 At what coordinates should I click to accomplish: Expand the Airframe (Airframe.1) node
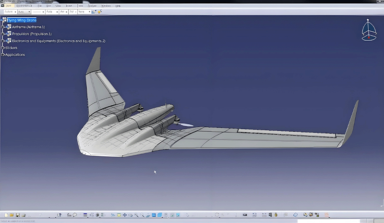(x=3, y=27)
